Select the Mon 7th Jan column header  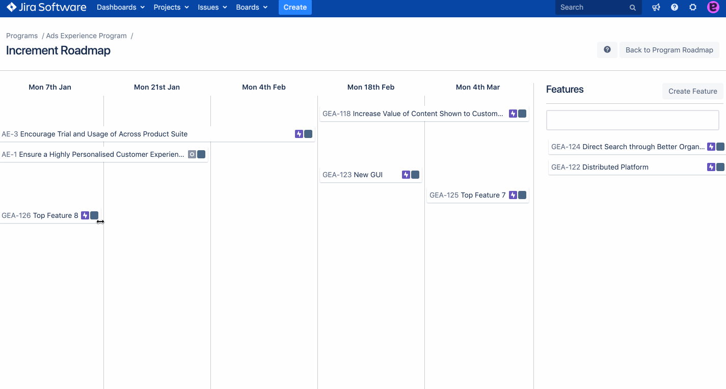pos(50,87)
